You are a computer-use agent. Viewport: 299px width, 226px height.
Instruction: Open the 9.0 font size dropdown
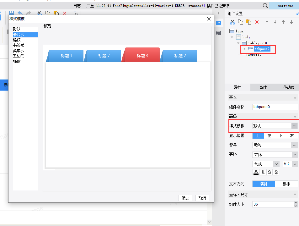[x=295, y=164]
